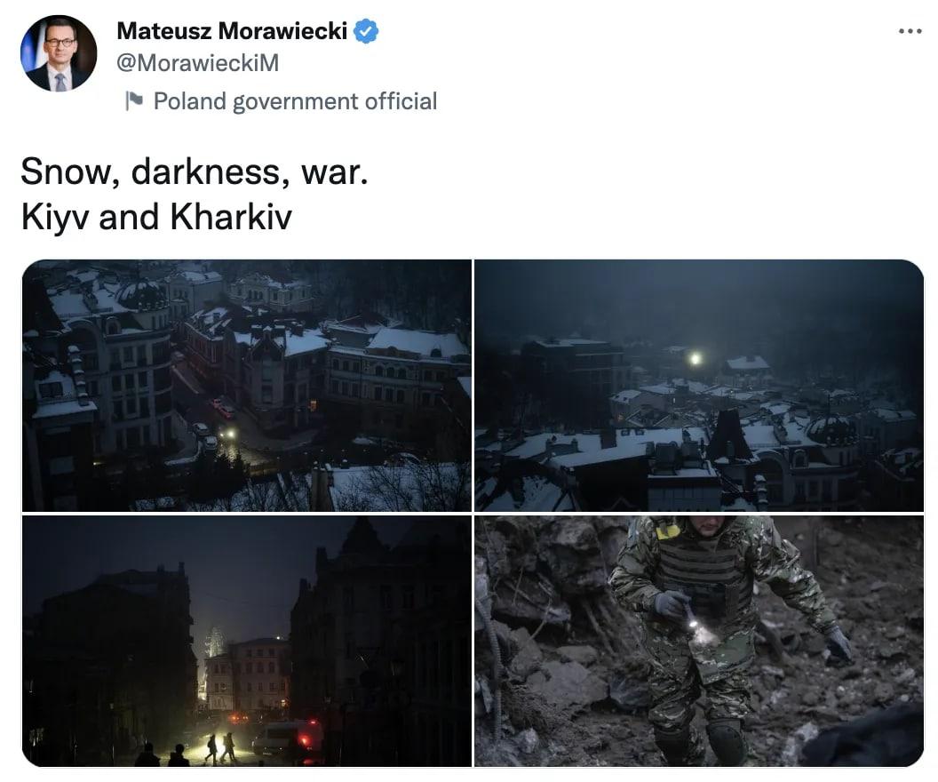Open Mateusz Morawiecki's profile avatar

coord(58,53)
